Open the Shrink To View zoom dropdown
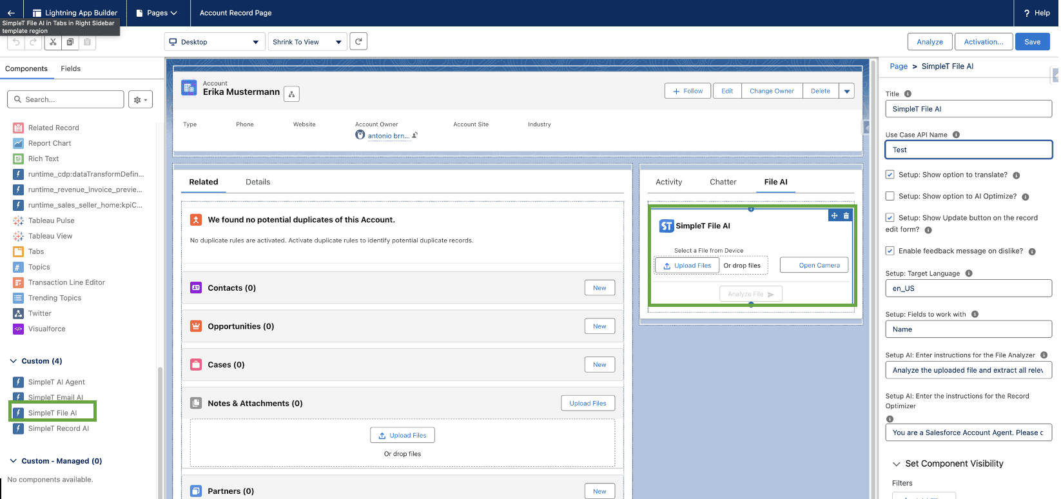Screen dimensions: 1061x499 [x=307, y=42]
